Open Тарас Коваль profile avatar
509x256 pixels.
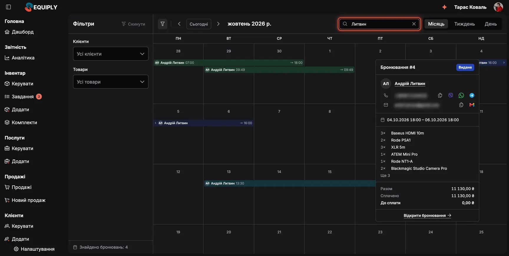pyautogui.click(x=498, y=7)
